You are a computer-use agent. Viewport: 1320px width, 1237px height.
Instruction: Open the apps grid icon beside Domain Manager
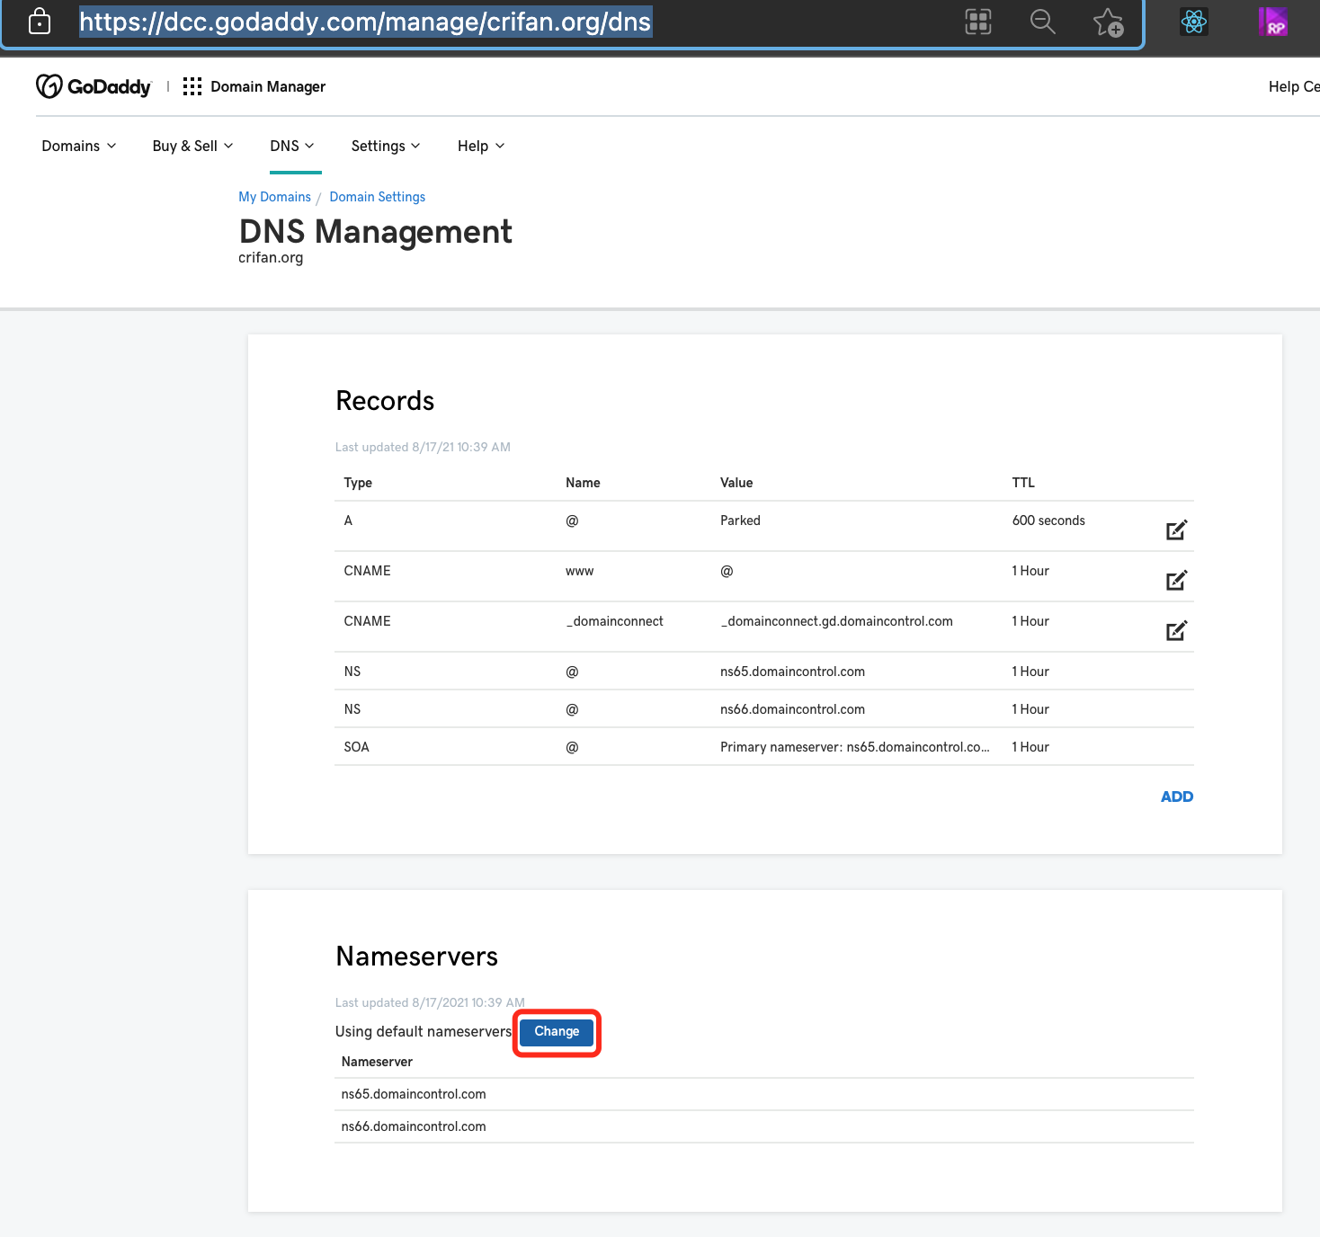coord(192,86)
